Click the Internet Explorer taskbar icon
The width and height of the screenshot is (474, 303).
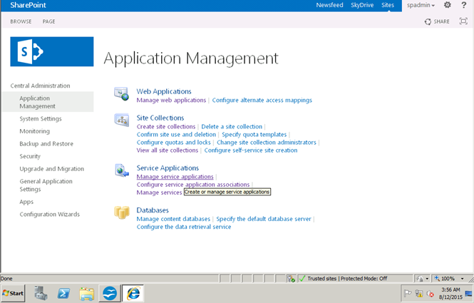pos(133,293)
